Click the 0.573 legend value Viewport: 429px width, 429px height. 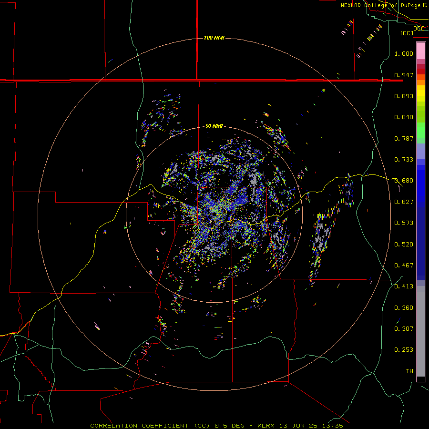click(x=404, y=223)
